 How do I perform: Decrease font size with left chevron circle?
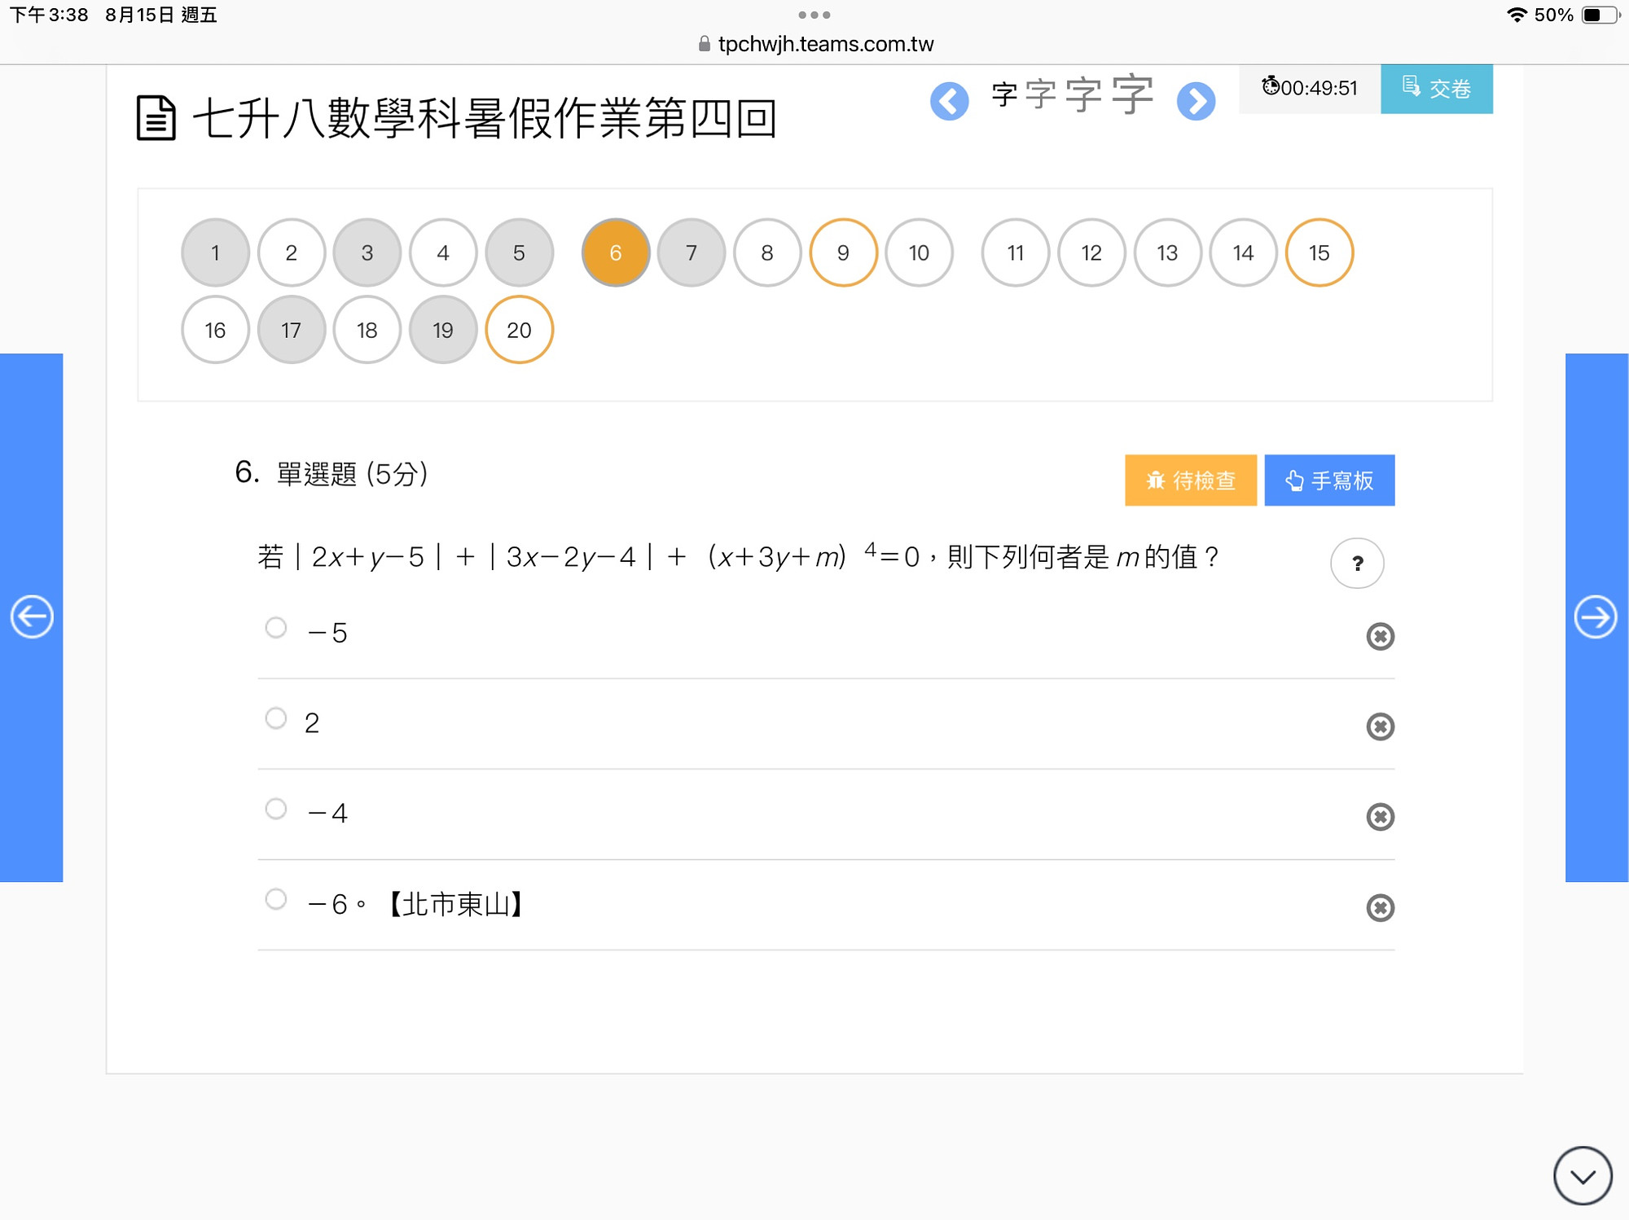point(949,101)
